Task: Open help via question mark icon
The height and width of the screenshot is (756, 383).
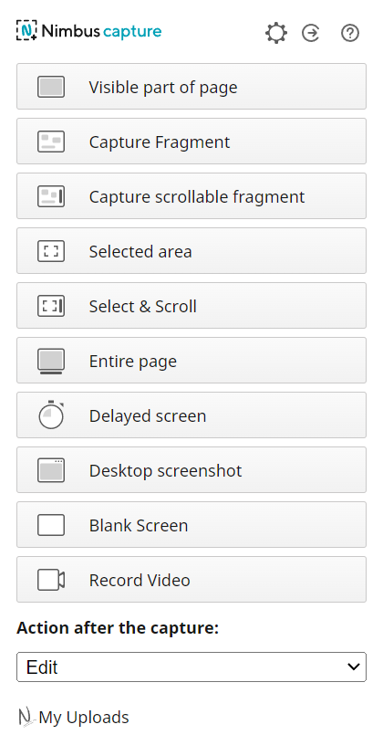Action: click(x=350, y=33)
